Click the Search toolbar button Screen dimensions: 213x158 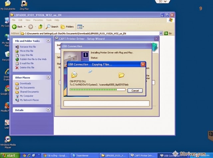52,27
